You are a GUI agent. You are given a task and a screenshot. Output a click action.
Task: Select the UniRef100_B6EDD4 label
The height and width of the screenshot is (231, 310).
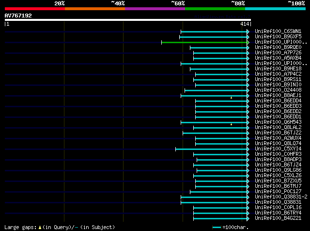278,101
